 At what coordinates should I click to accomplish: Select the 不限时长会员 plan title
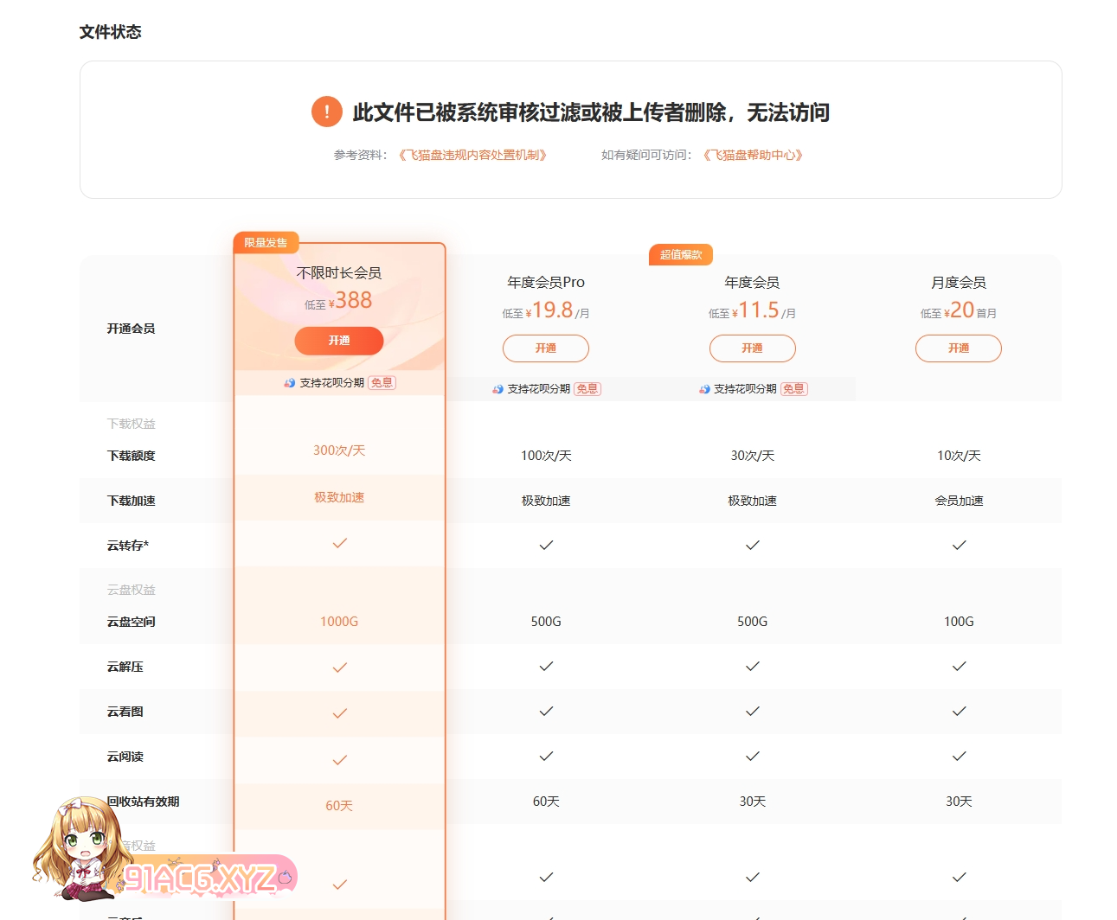click(x=339, y=273)
